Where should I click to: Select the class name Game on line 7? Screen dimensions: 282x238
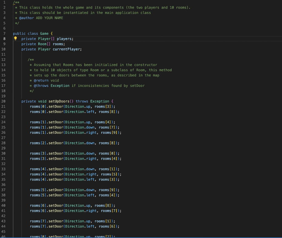44,33
